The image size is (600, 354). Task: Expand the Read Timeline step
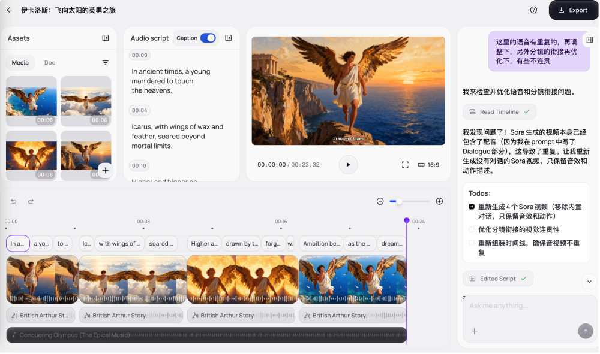coord(499,112)
